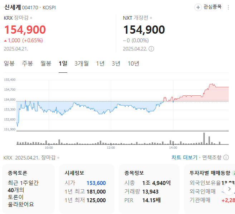Click the 기관매매 row label
Viewport: 235px width, 214px height.
tap(200, 200)
